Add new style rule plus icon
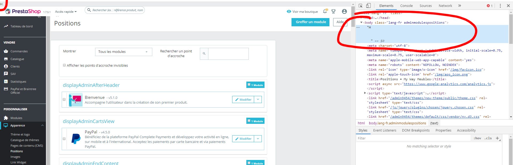 [498, 138]
